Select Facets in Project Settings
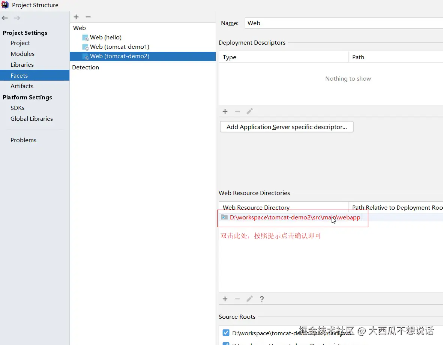The image size is (443, 345). point(35,75)
